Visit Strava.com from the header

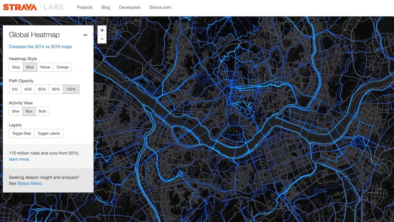coord(160,7)
